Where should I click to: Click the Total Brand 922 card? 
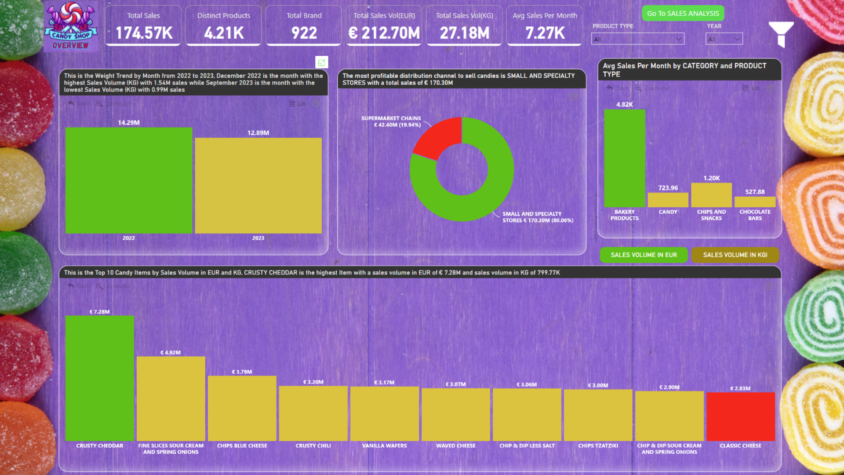(304, 26)
